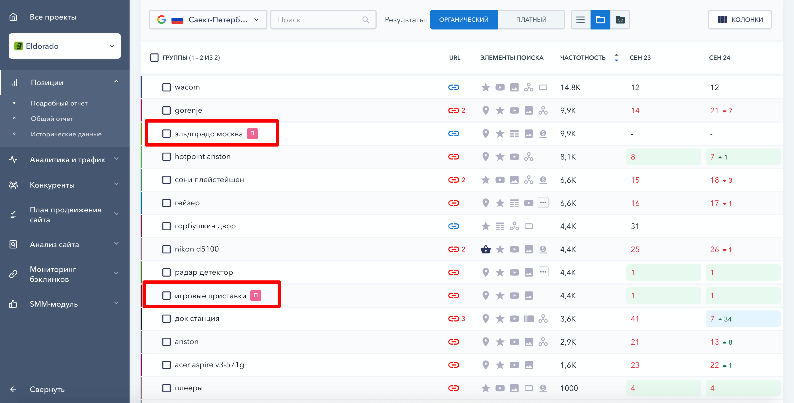Viewport: 794px width, 403px height.
Task: Open Исторические данные submenu item
Action: pyautogui.click(x=66, y=134)
